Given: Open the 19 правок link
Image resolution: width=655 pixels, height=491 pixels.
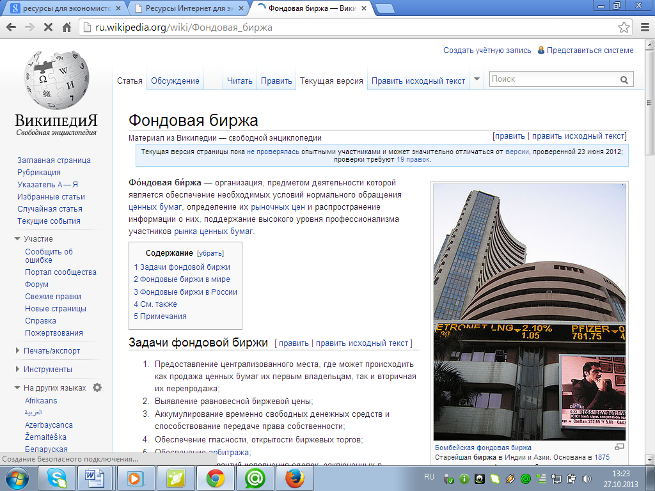Looking at the screenshot, I should [x=413, y=159].
